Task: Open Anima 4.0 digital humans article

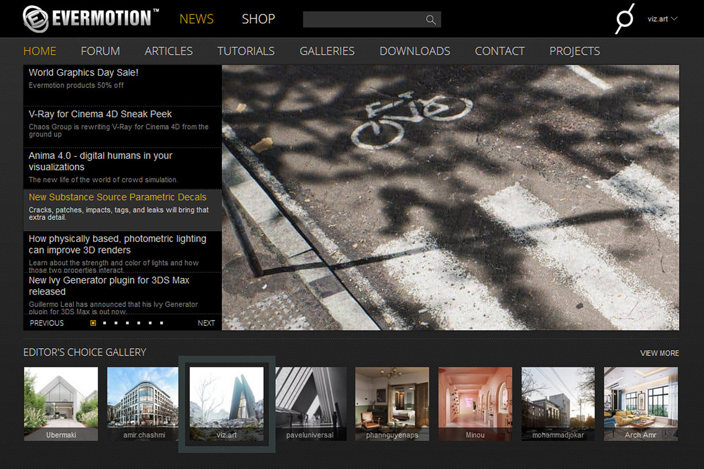Action: click(123, 169)
